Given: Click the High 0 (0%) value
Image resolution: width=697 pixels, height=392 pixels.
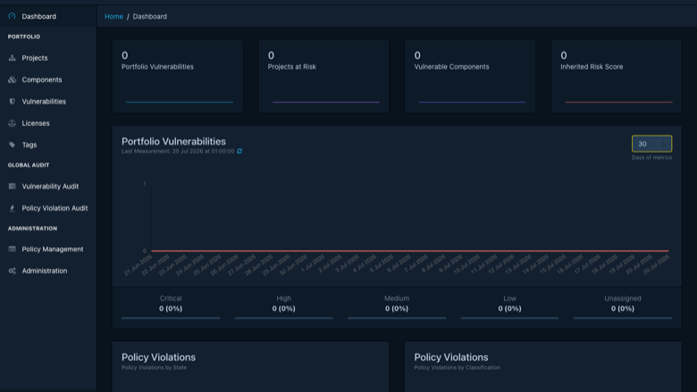Looking at the screenshot, I should coord(283,309).
